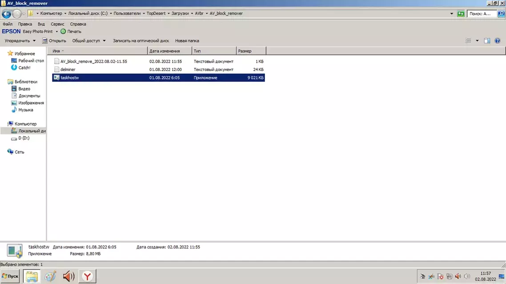This screenshot has height=284, width=506.
Task: Click the speaker icon in the taskbar
Action: click(68, 276)
